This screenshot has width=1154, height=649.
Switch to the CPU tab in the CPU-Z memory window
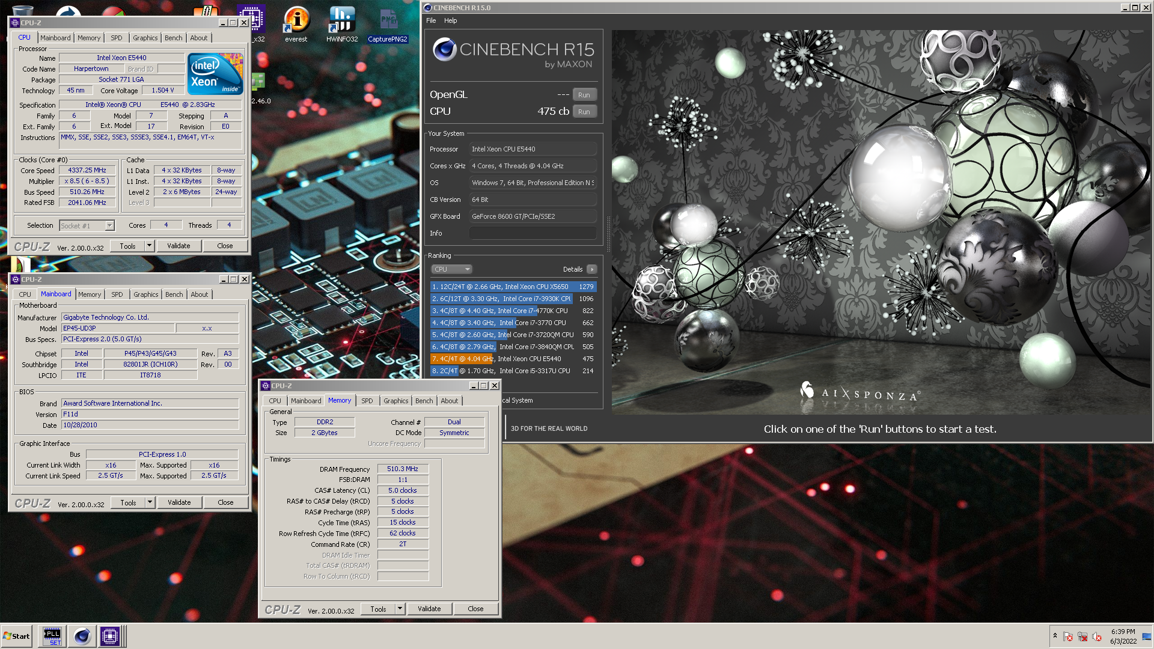pos(275,401)
